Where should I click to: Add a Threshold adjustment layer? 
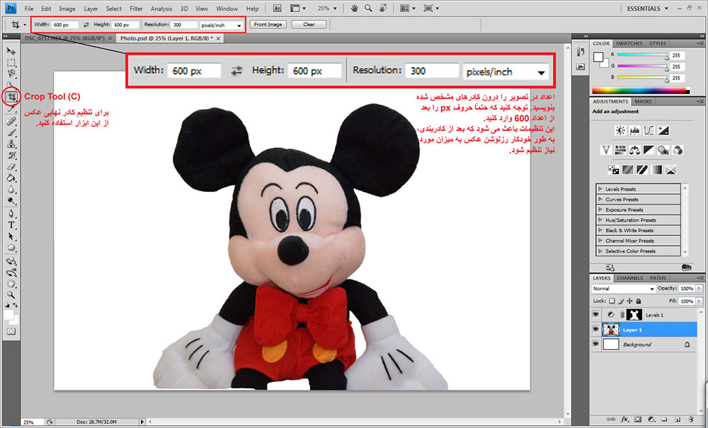coord(642,169)
